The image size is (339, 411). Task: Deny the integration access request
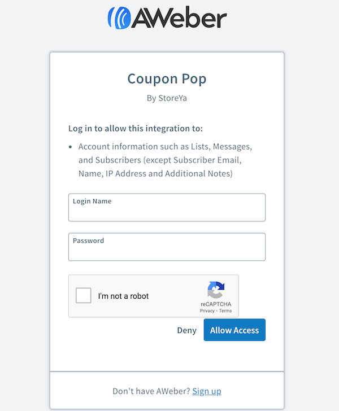[186, 330]
